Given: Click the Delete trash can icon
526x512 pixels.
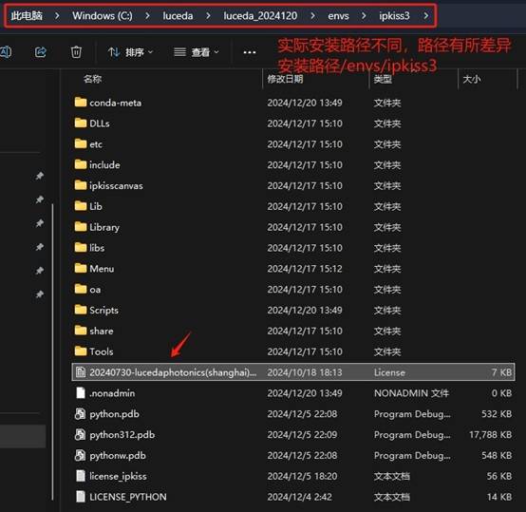Looking at the screenshot, I should (76, 52).
